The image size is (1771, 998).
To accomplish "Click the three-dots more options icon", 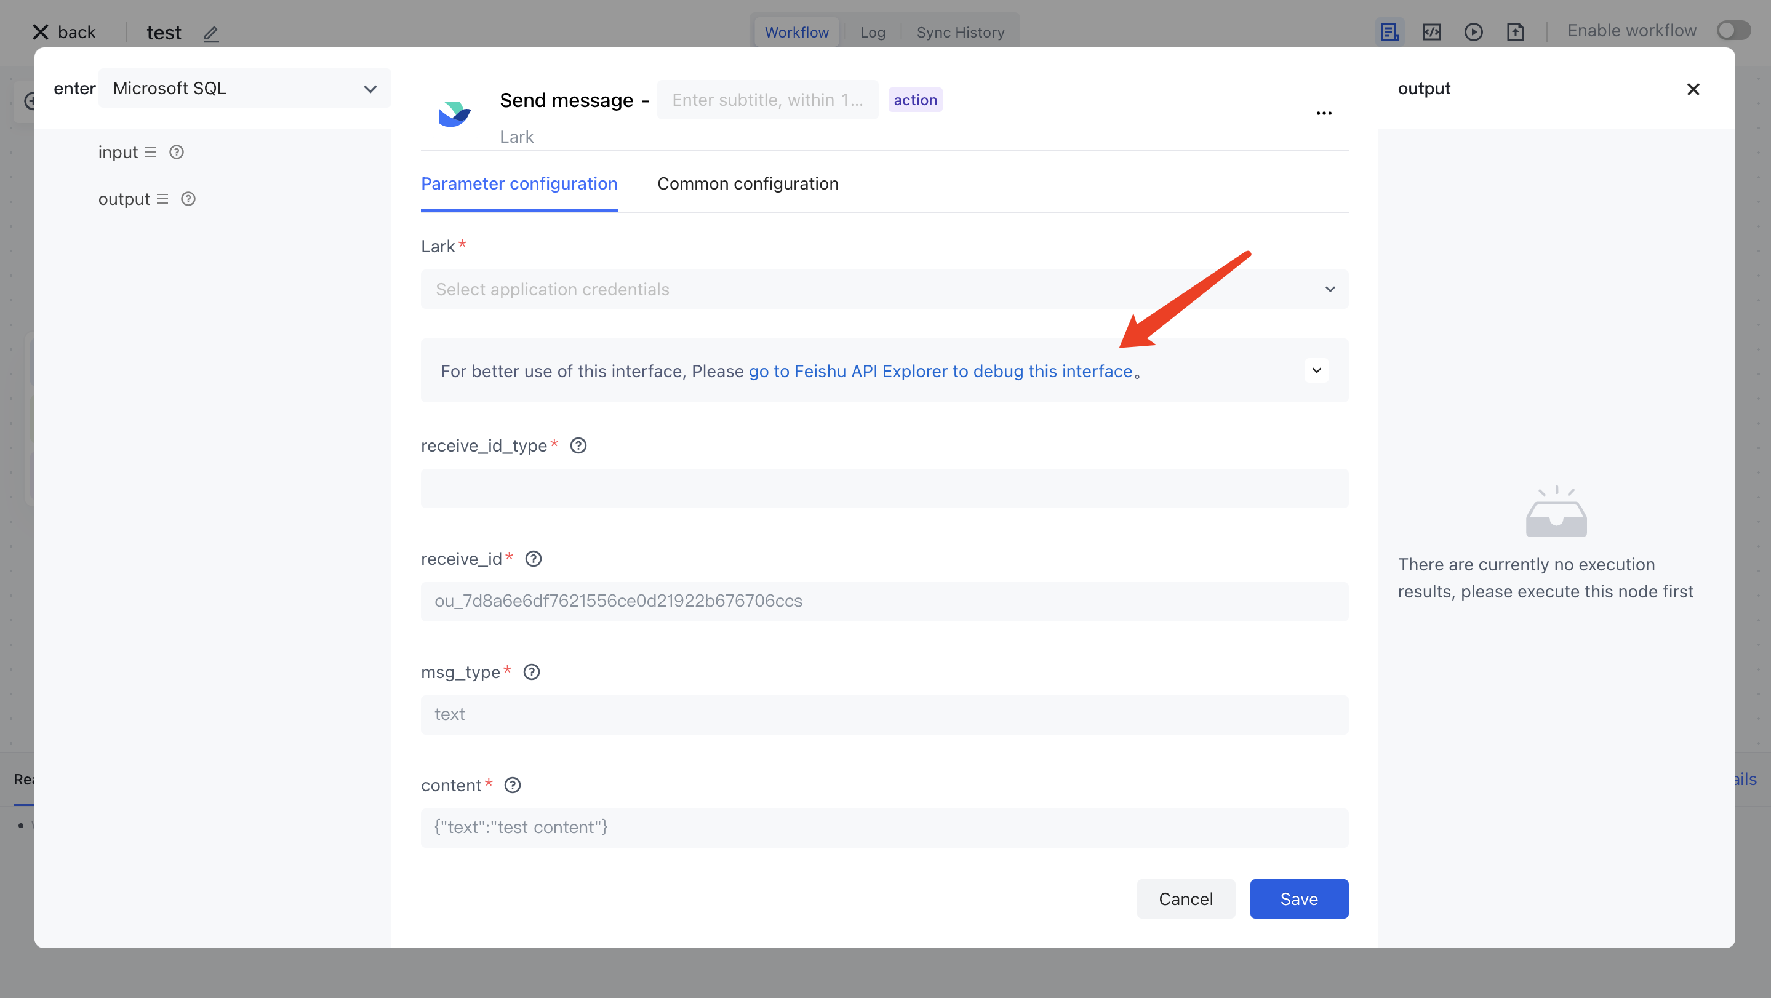I will 1324,113.
